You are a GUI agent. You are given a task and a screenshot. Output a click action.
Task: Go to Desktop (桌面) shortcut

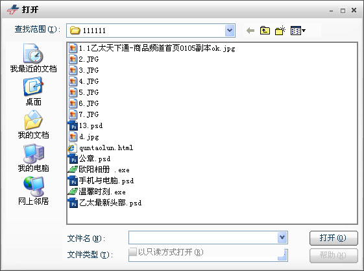33,92
